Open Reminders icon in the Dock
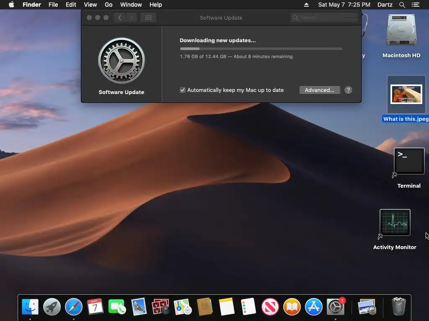This screenshot has width=429, height=321. pos(248,307)
